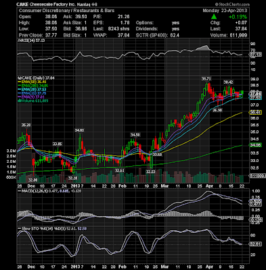
Task: Click the 32.80 December low annotation
Action: 33,180
